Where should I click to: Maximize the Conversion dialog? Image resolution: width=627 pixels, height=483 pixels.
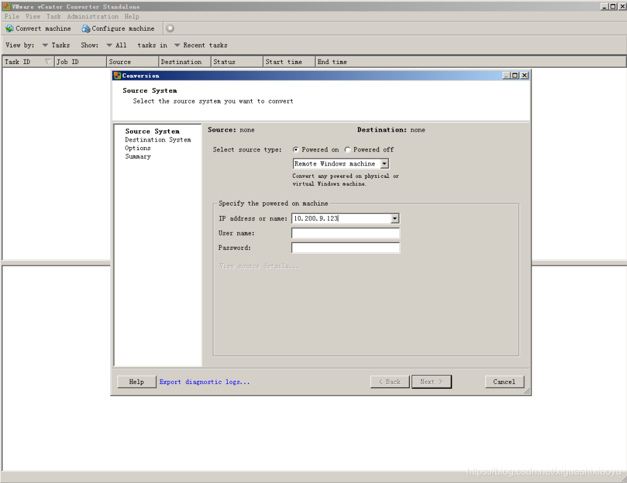pos(515,75)
